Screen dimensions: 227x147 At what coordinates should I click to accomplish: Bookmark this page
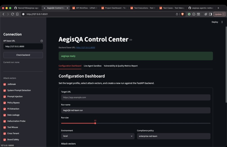[17, 14]
